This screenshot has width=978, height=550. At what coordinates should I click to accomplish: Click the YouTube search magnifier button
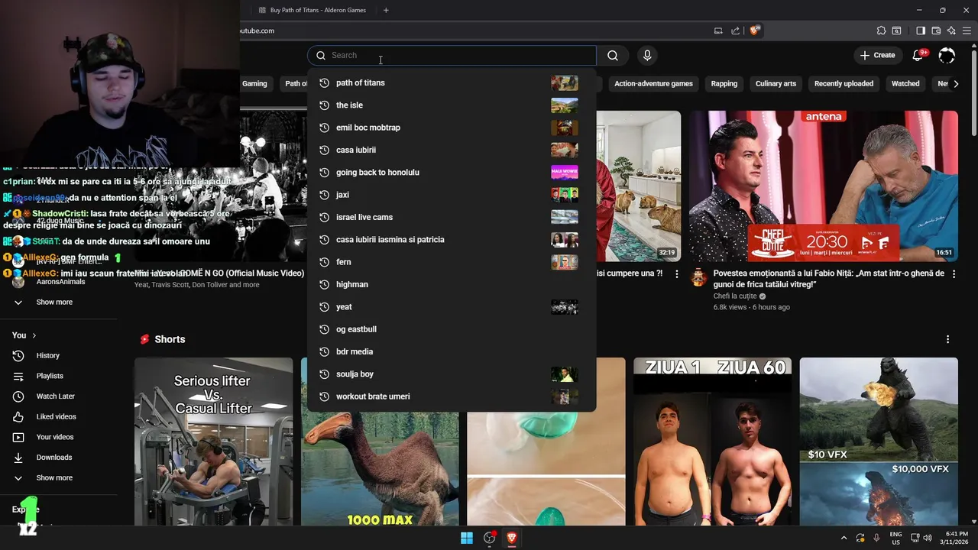pos(613,55)
